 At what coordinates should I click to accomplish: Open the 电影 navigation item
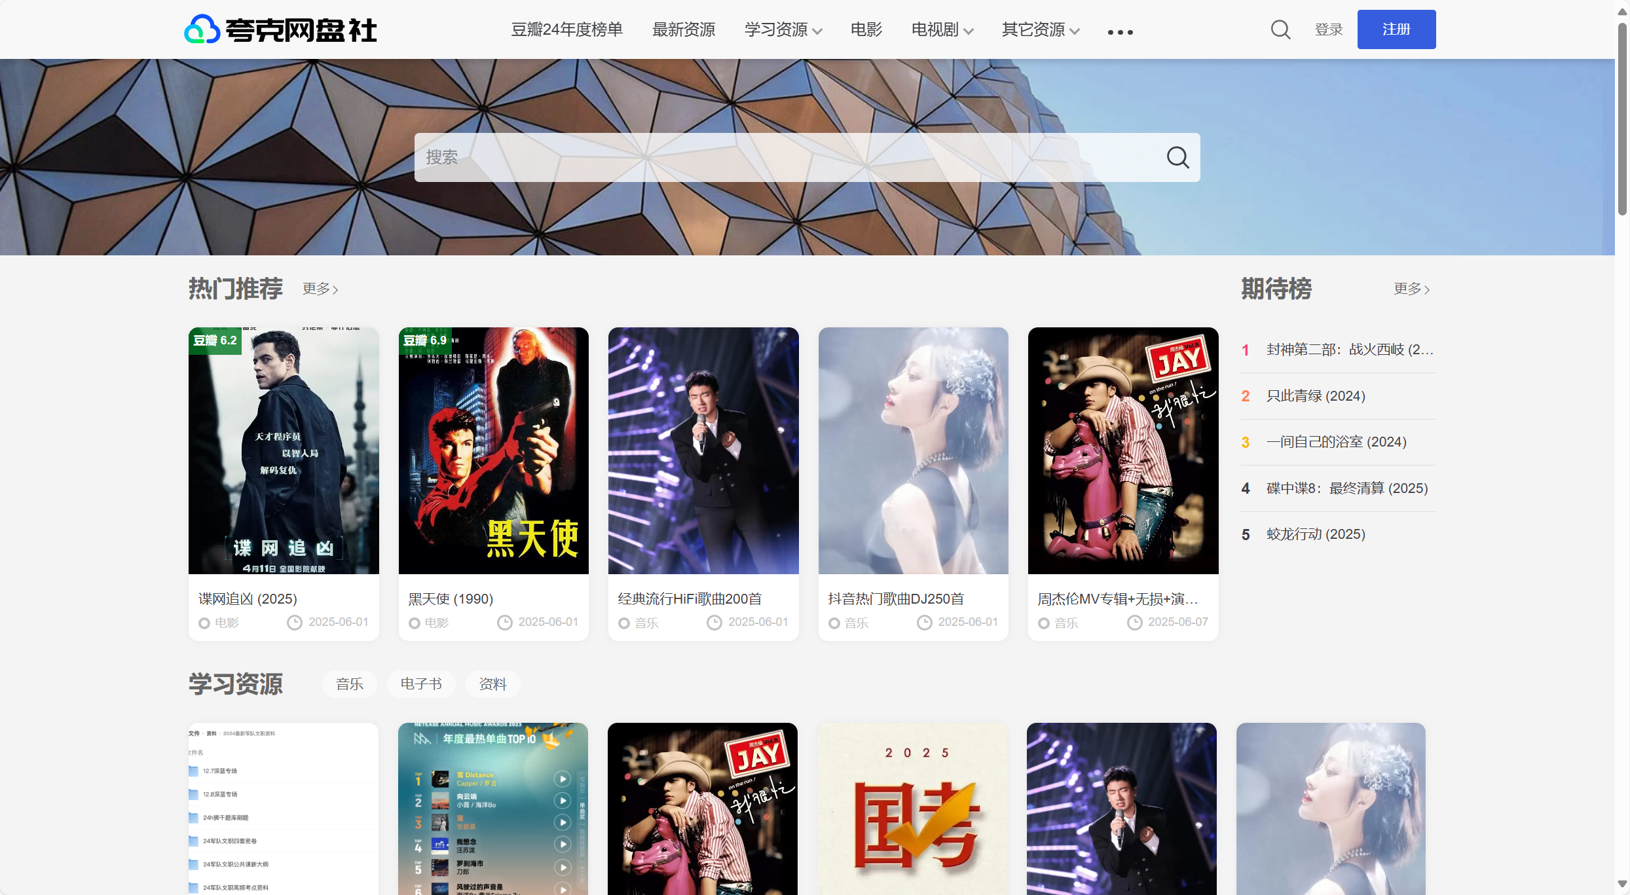tap(866, 29)
